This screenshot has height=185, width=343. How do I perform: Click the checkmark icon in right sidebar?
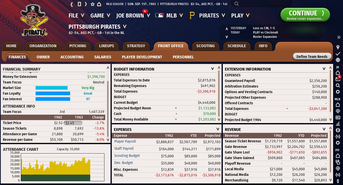[x=338, y=54]
